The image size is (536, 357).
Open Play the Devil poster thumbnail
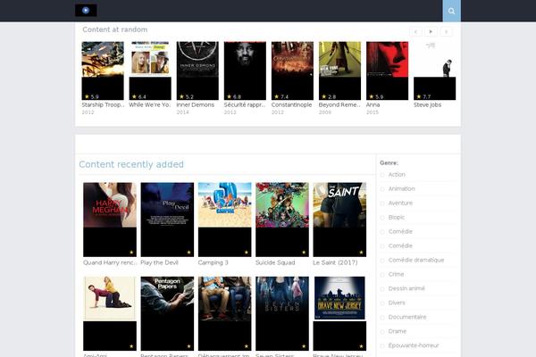click(167, 220)
